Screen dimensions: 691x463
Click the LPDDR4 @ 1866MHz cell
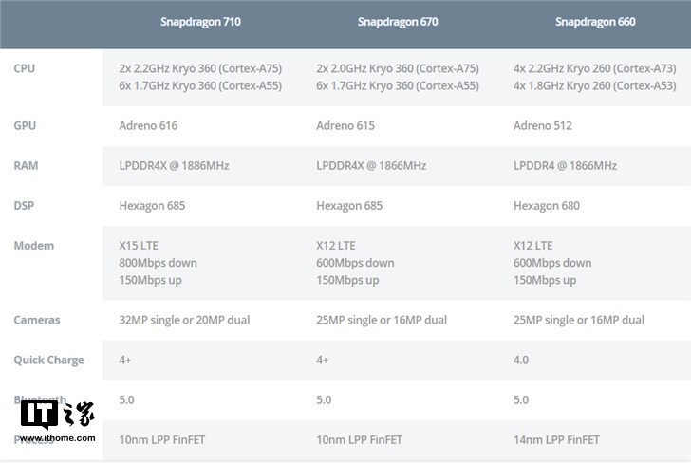click(565, 165)
